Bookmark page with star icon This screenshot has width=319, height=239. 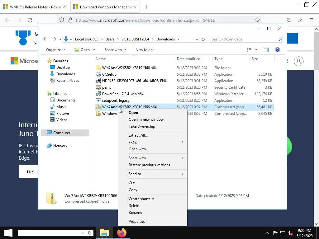(257, 20)
